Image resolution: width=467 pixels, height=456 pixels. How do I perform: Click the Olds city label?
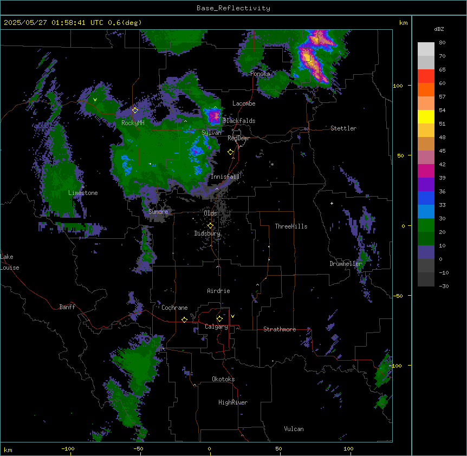210,213
